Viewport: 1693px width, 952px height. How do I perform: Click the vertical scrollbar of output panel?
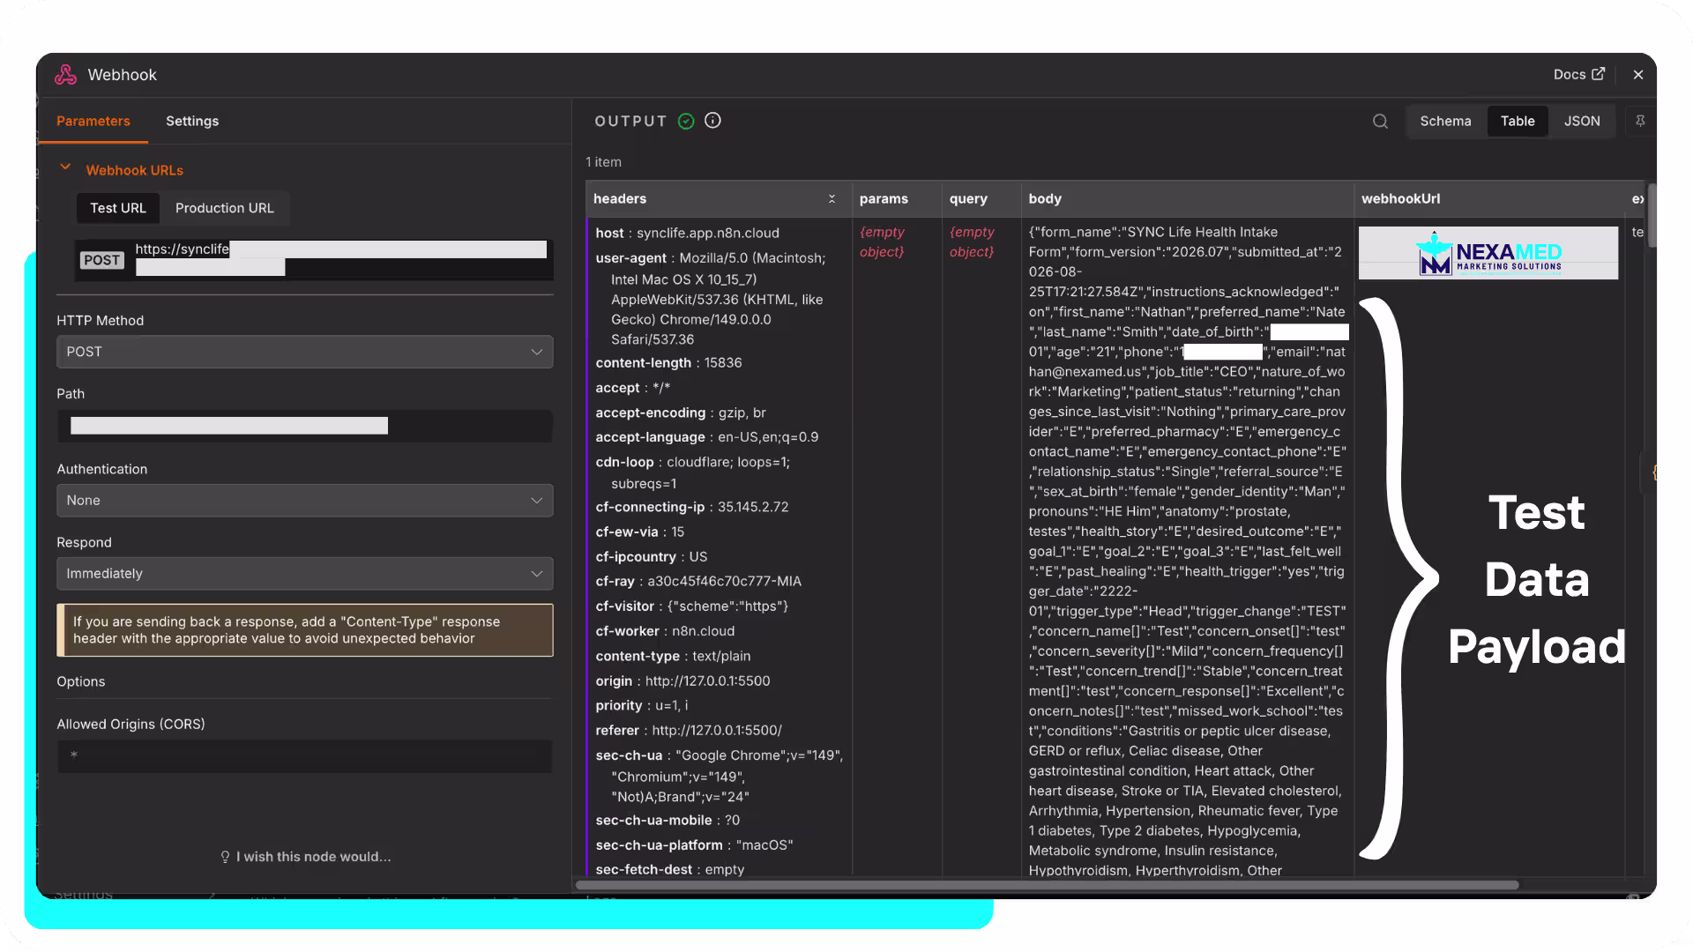1652,216
